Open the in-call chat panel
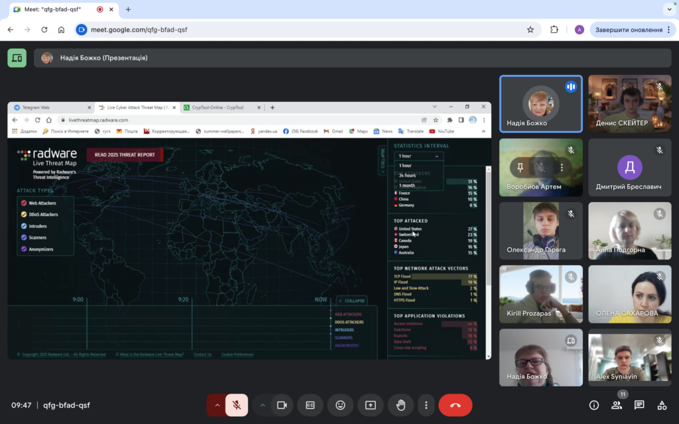 [x=639, y=405]
